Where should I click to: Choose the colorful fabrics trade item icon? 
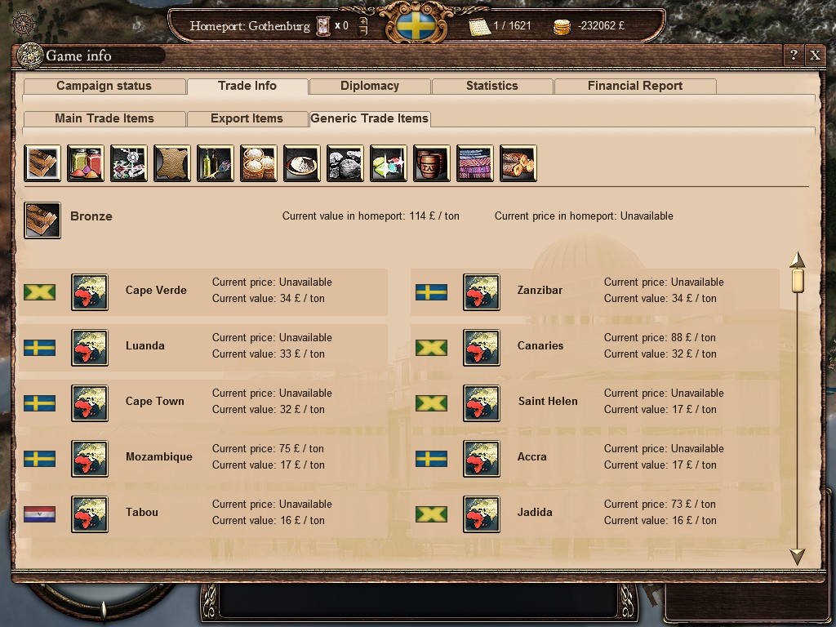tap(475, 163)
